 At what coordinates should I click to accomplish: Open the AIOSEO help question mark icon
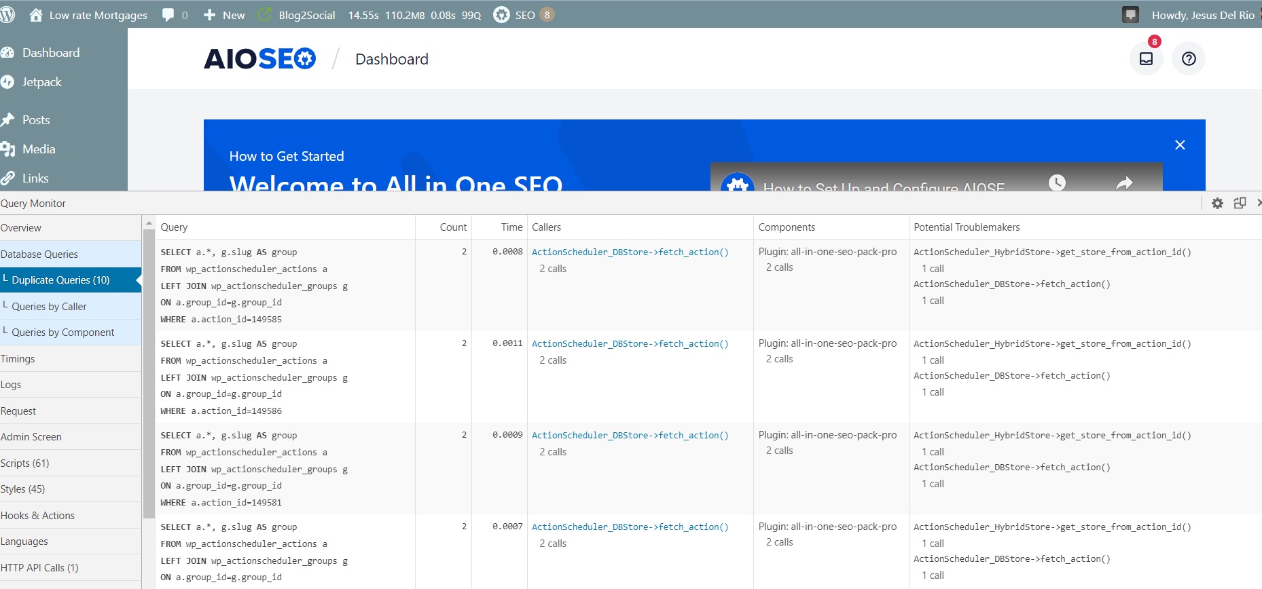[x=1189, y=59]
